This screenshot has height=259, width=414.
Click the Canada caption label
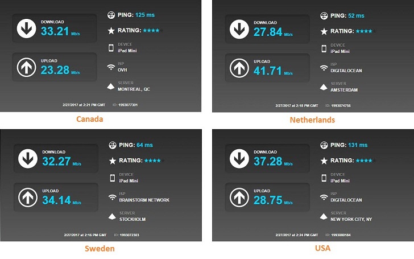coord(90,119)
